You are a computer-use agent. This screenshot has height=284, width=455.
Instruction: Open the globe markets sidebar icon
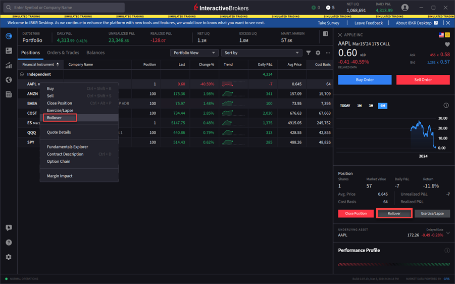[x=9, y=80]
